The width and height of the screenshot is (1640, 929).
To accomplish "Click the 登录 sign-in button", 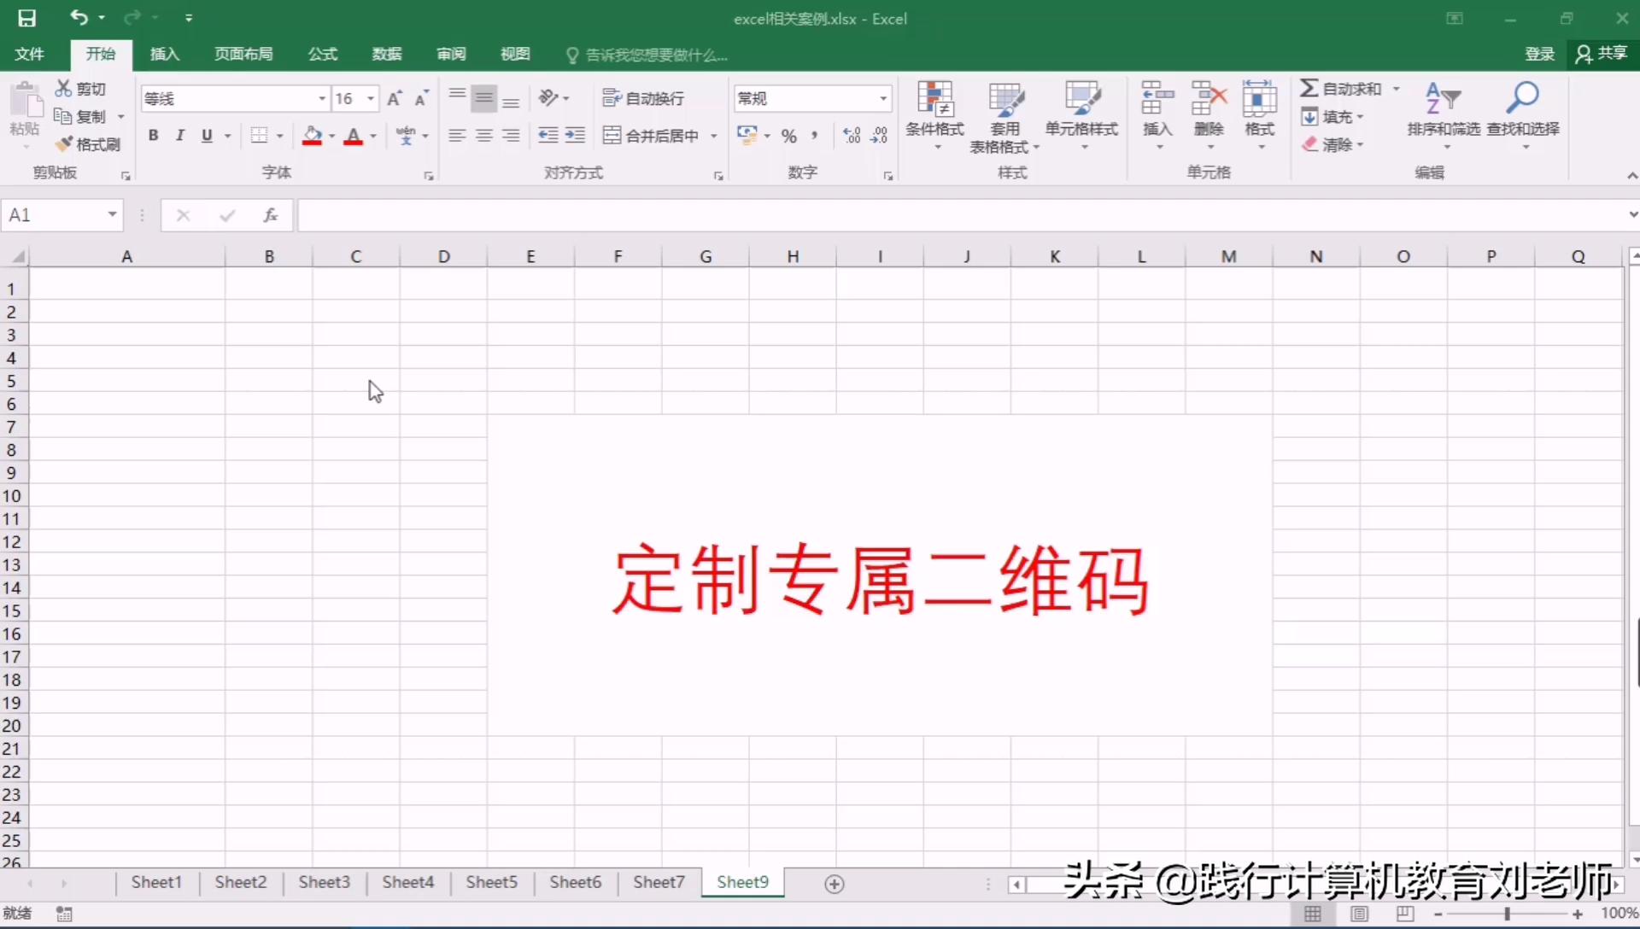I will click(1539, 54).
